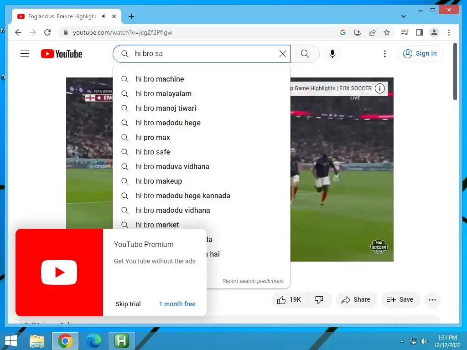Click the Share button
The image size is (467, 350).
point(356,300)
